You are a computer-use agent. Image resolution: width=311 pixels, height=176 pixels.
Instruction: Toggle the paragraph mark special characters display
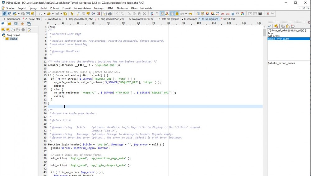pos(157,14)
